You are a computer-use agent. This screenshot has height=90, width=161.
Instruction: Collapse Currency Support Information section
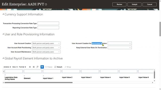pos(3,14)
